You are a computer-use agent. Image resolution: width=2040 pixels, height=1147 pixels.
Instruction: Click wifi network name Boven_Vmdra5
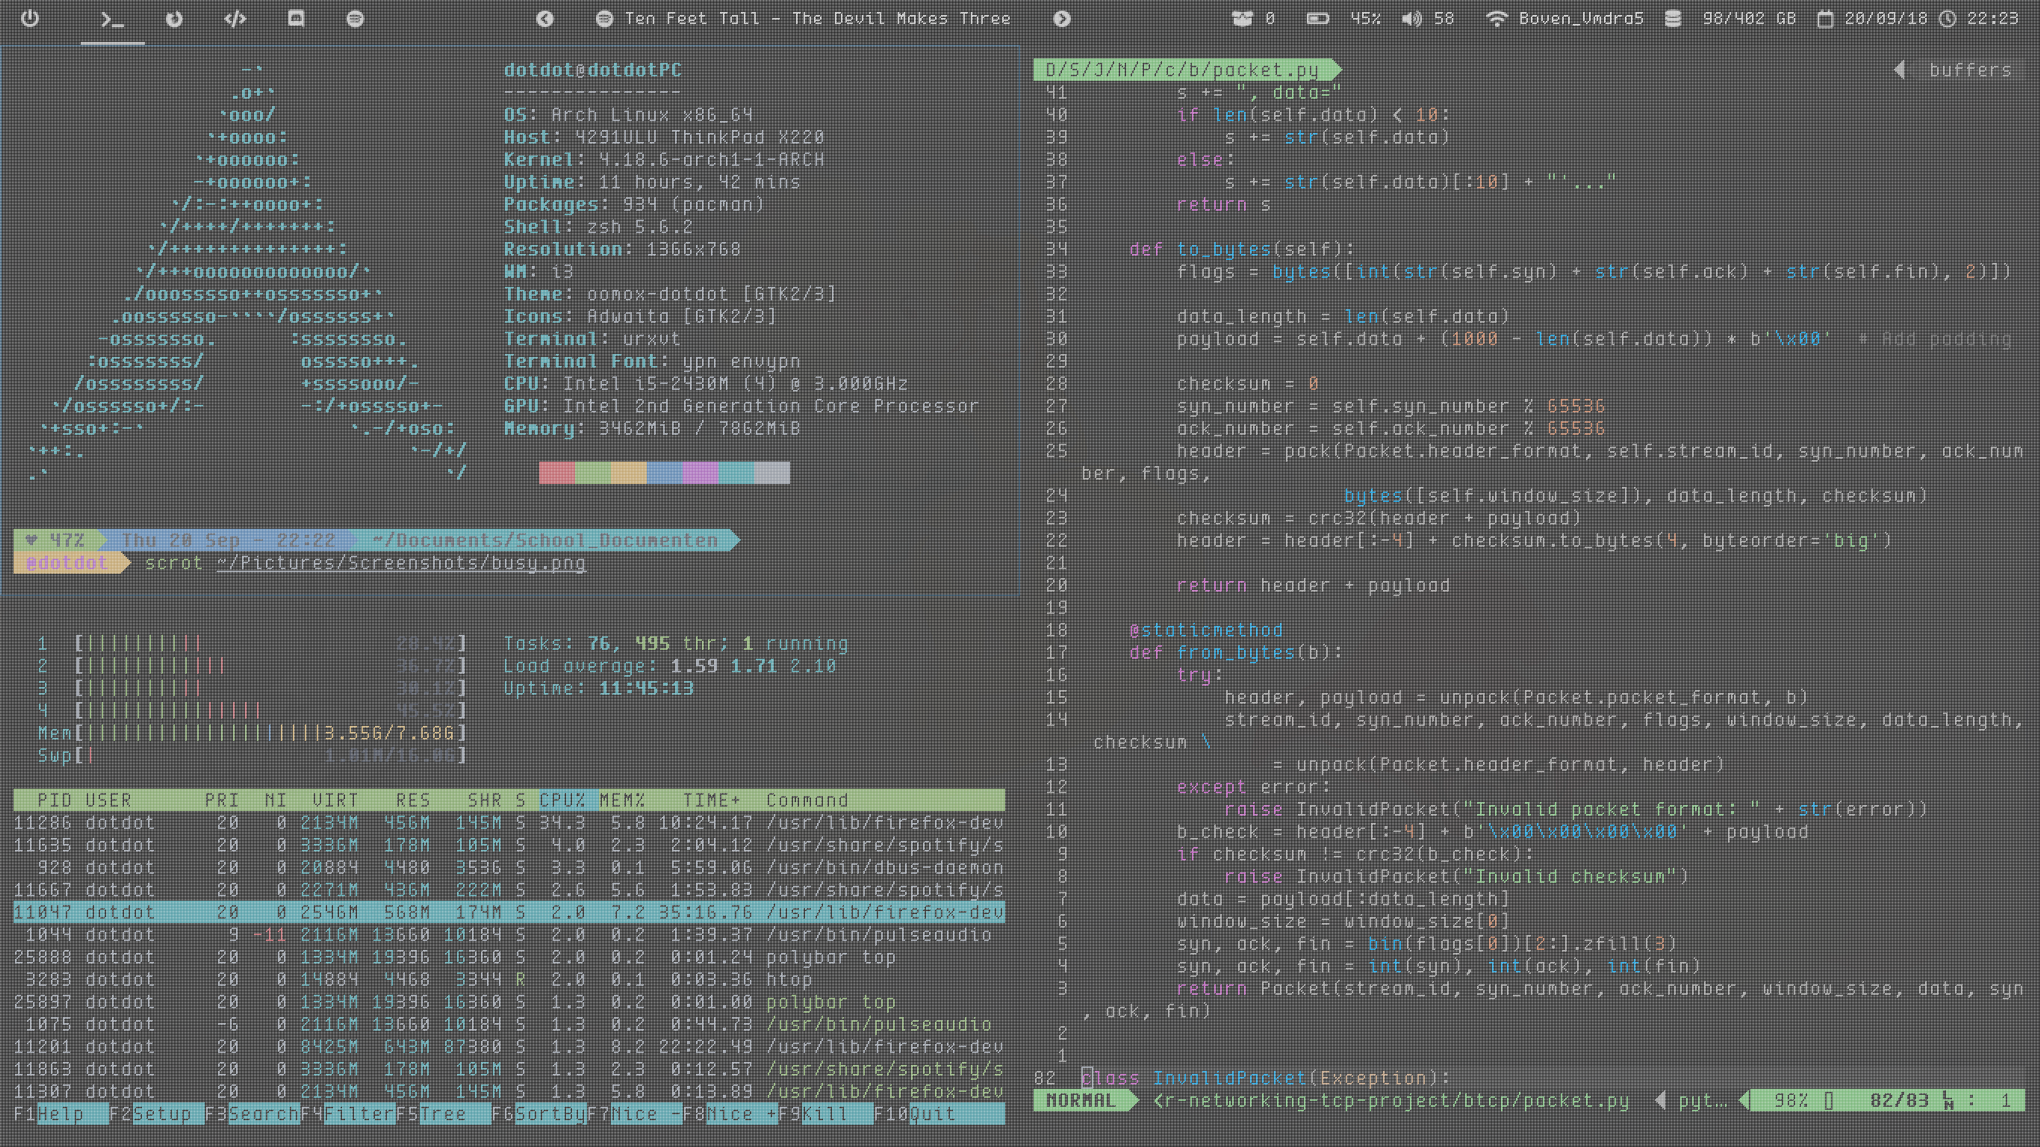coord(1582,18)
